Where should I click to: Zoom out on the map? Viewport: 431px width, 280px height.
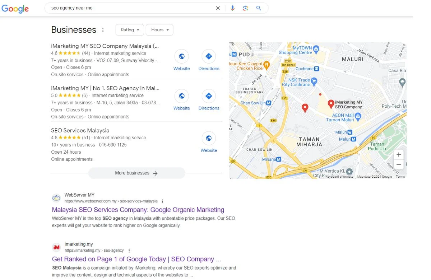pos(399,165)
